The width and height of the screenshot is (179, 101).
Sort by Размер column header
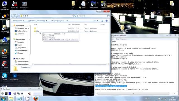tap(102, 24)
